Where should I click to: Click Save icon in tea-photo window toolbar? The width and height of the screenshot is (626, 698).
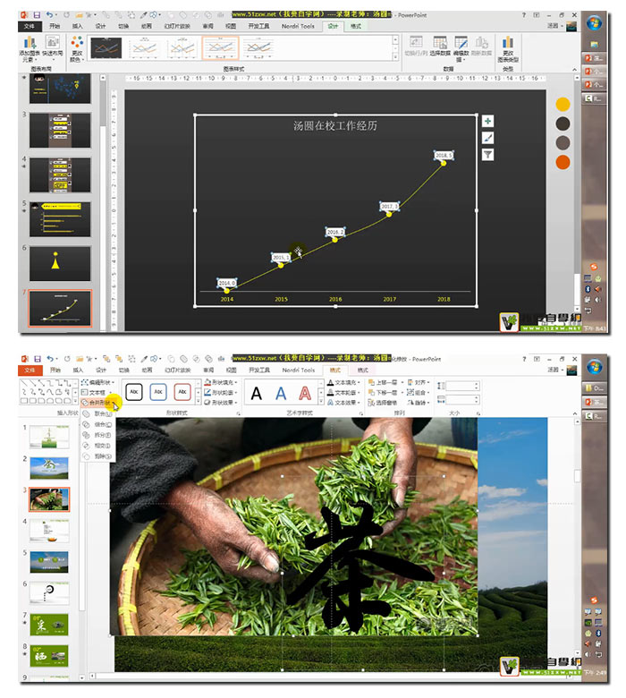pyautogui.click(x=38, y=359)
